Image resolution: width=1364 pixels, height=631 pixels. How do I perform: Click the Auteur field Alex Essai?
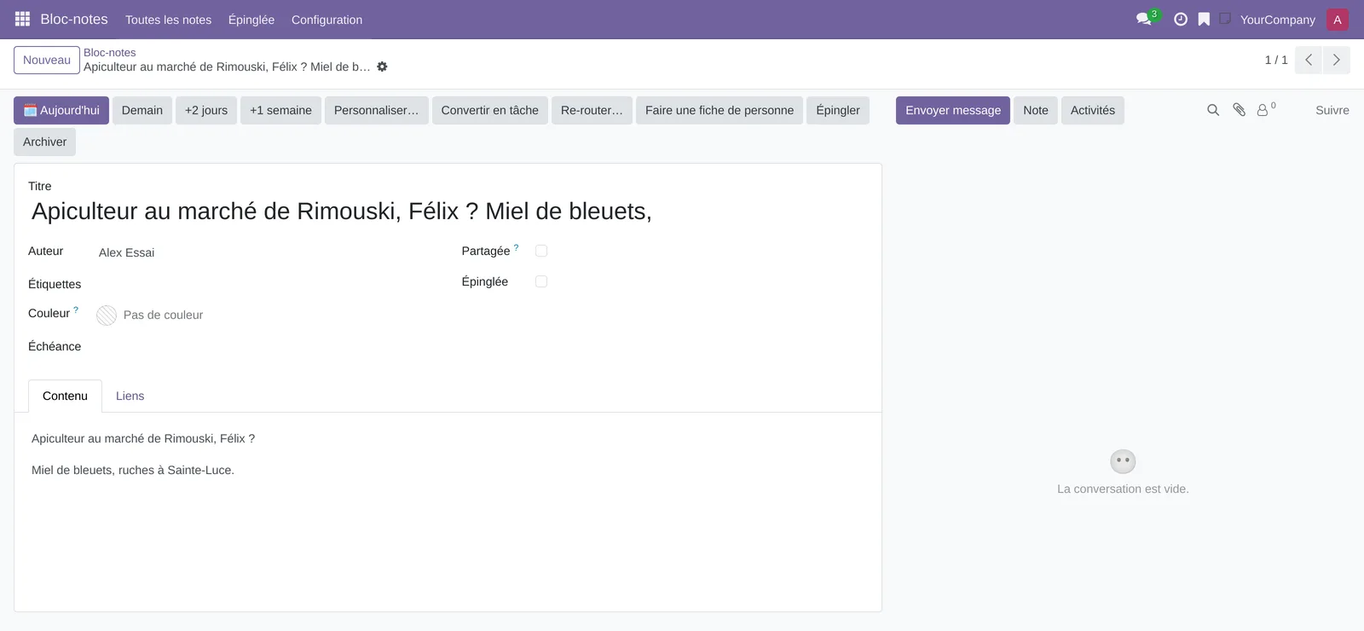coord(126,252)
